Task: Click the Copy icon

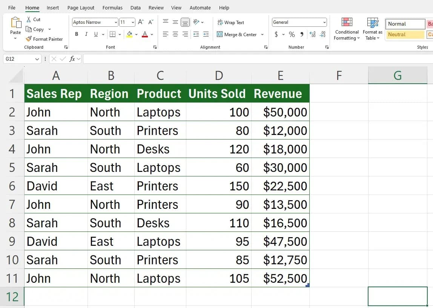Action: 28,29
